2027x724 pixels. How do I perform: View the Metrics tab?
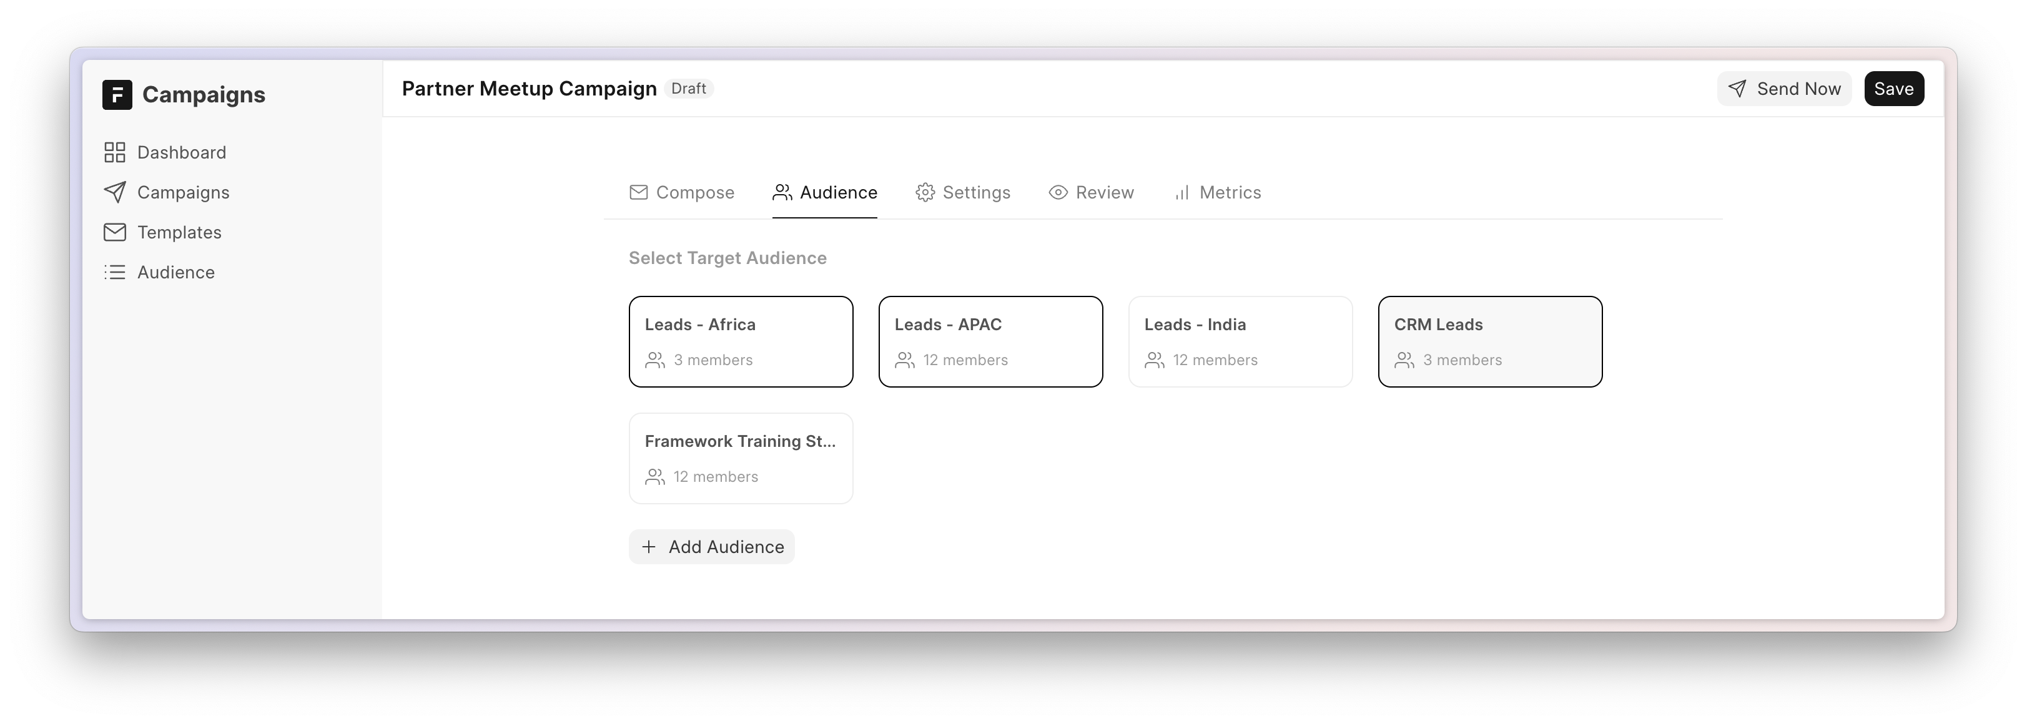tap(1216, 193)
